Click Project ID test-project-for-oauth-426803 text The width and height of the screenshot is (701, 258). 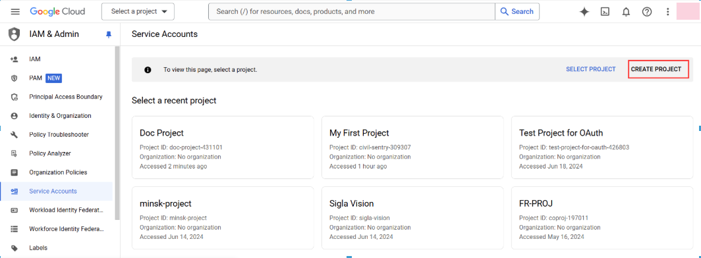tap(575, 147)
